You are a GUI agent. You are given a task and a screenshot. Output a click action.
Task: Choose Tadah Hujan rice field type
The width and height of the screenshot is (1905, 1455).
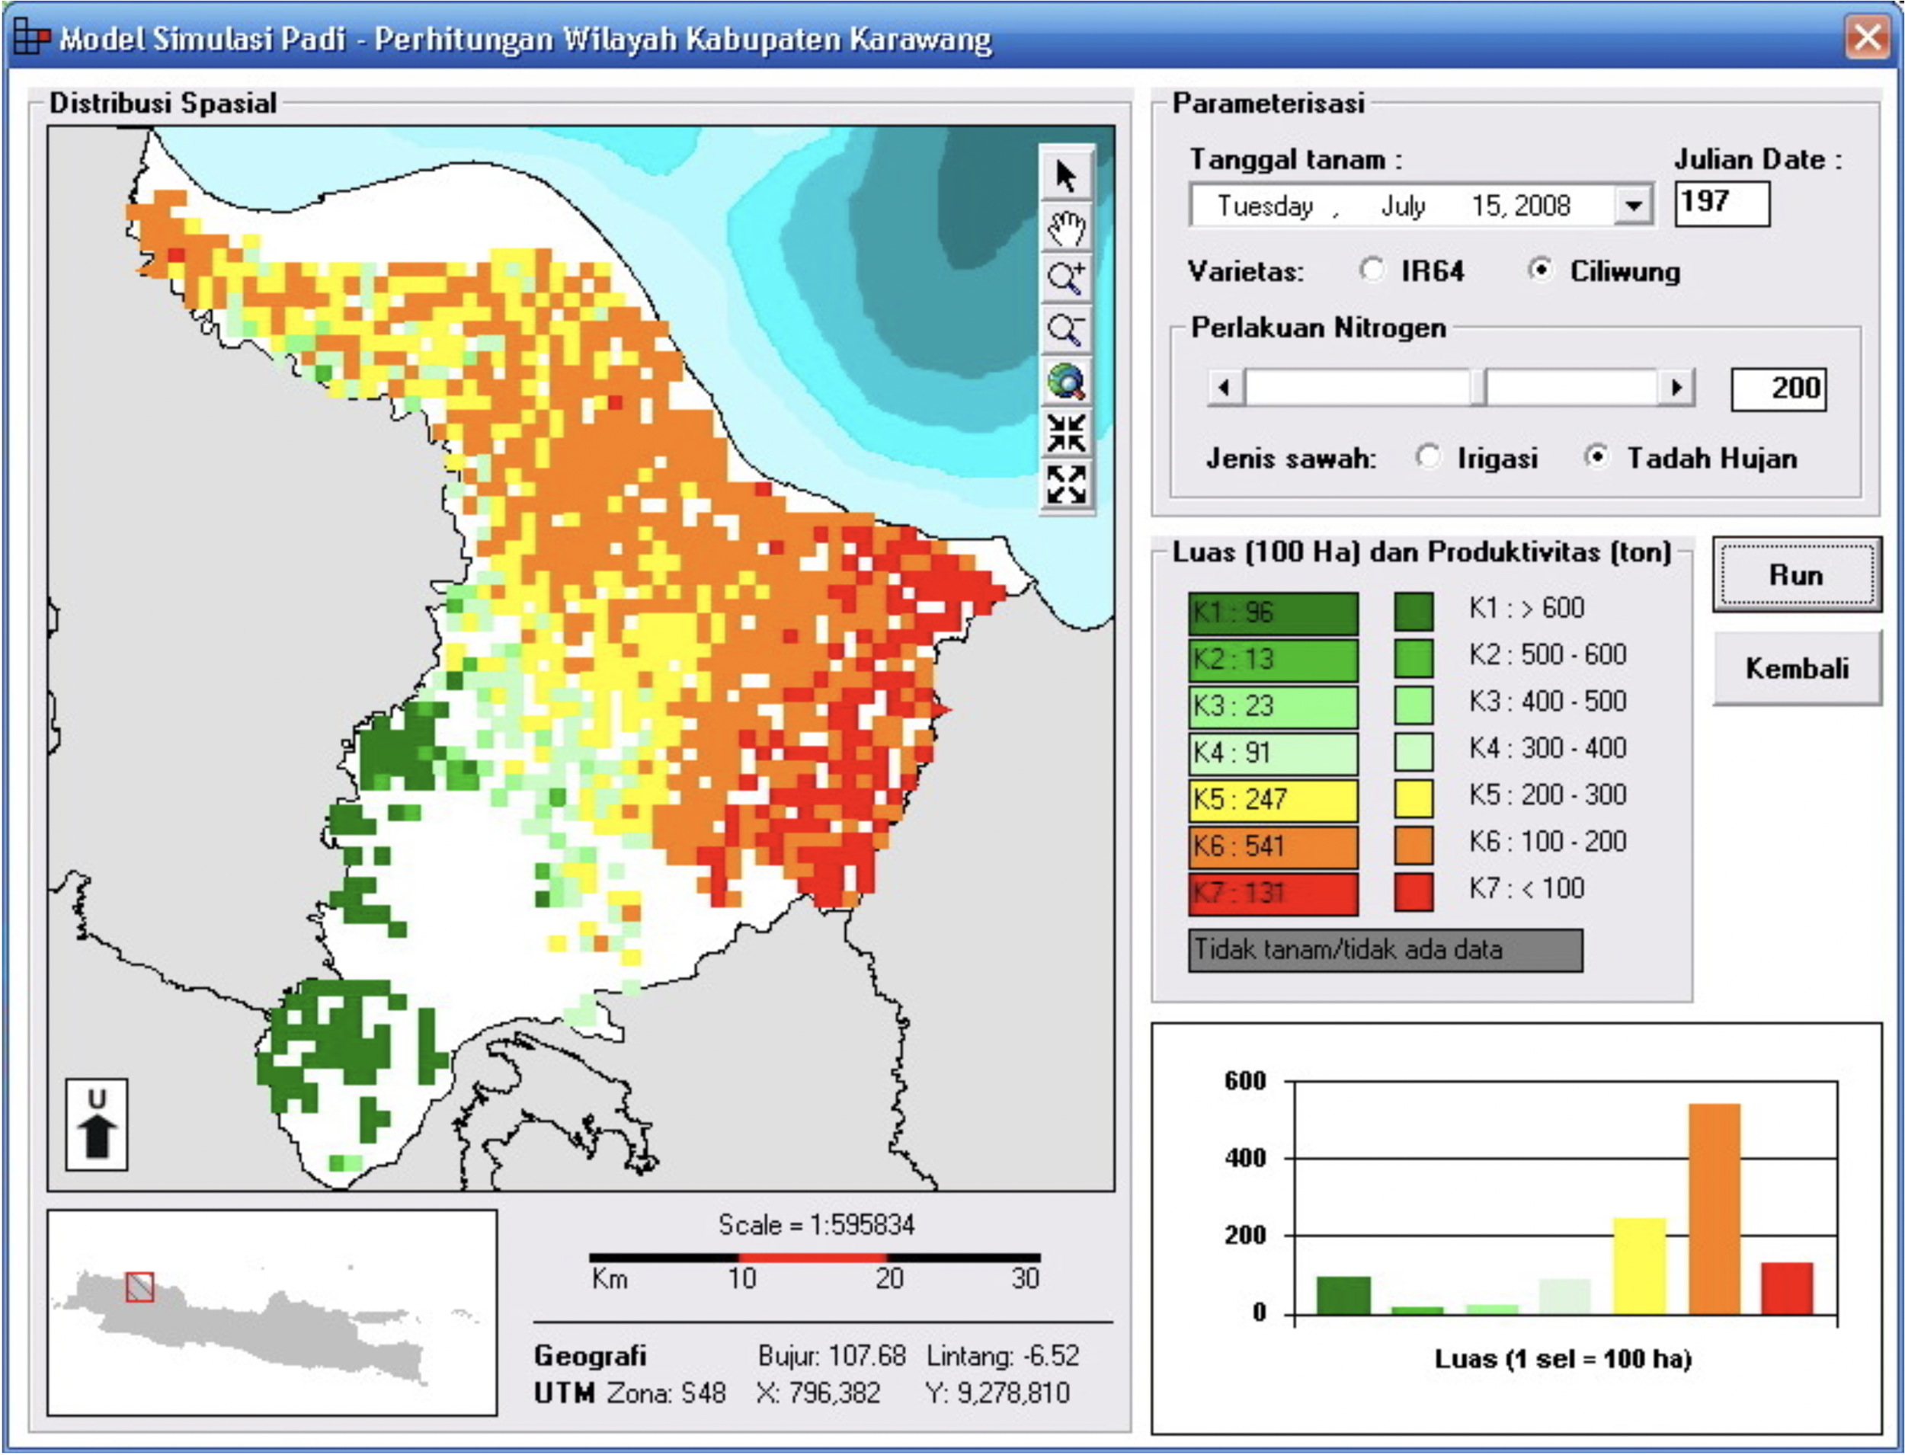pos(1596,456)
